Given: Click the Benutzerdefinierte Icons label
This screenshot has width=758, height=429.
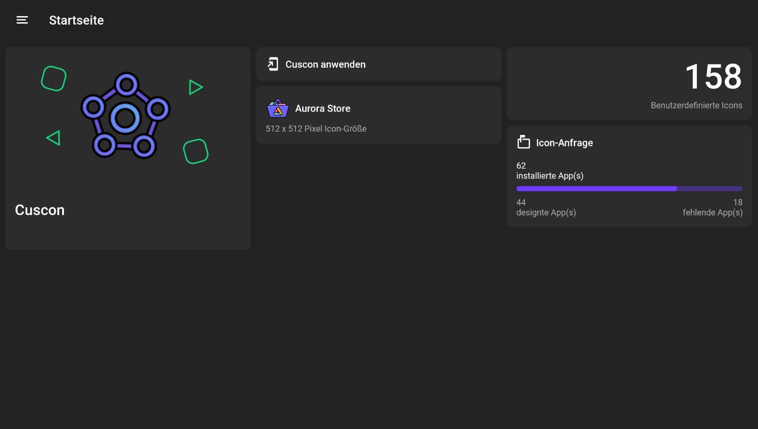Looking at the screenshot, I should [696, 105].
